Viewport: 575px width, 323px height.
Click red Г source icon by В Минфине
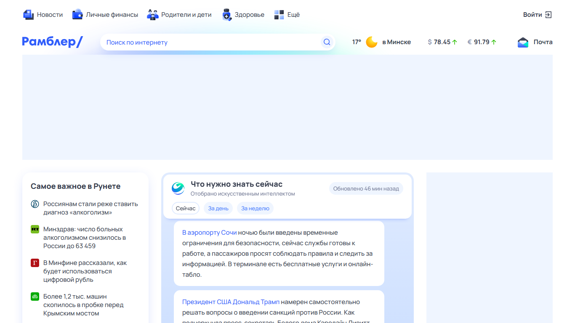click(x=35, y=263)
